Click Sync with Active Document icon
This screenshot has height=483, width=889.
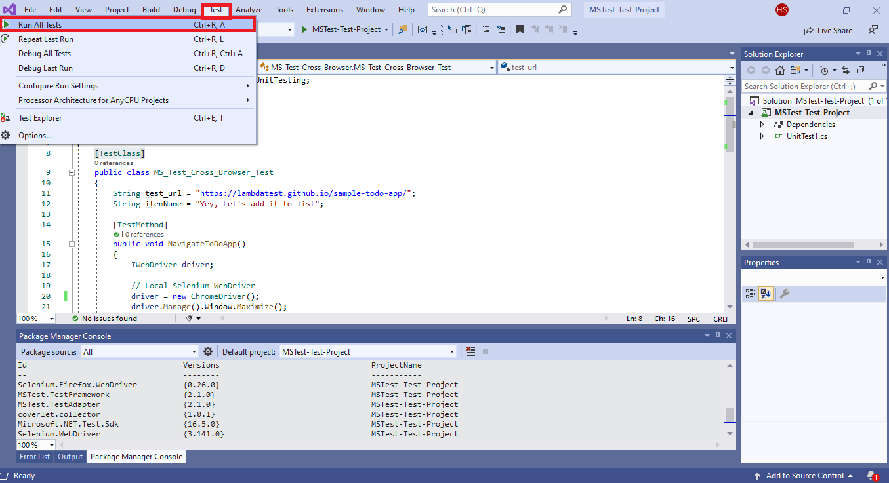(x=846, y=70)
